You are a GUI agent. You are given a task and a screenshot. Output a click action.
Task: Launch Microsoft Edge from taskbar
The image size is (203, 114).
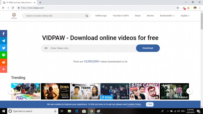[x=77, y=111]
